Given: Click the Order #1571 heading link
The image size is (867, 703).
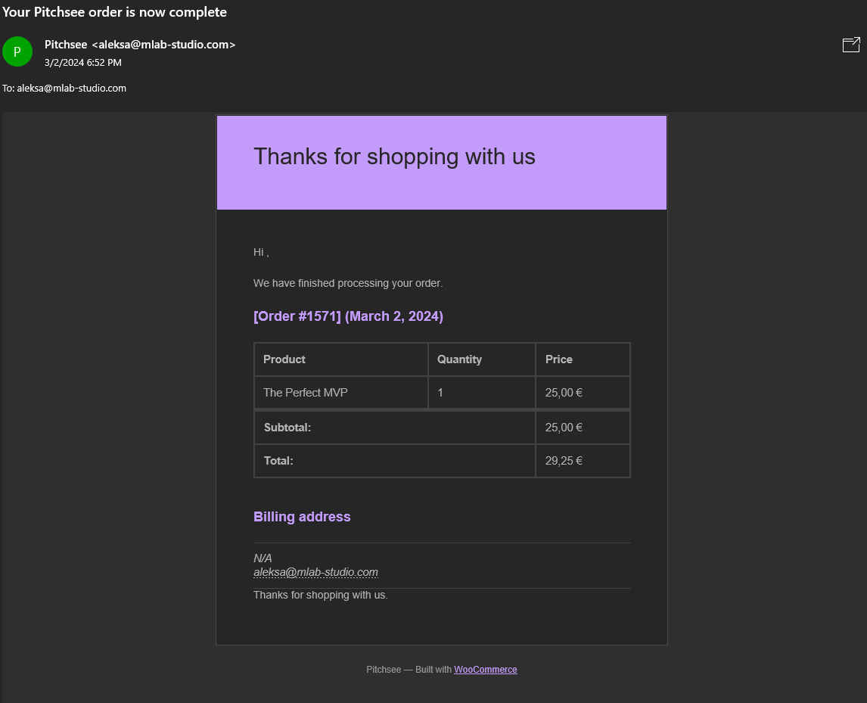Looking at the screenshot, I should click(348, 316).
